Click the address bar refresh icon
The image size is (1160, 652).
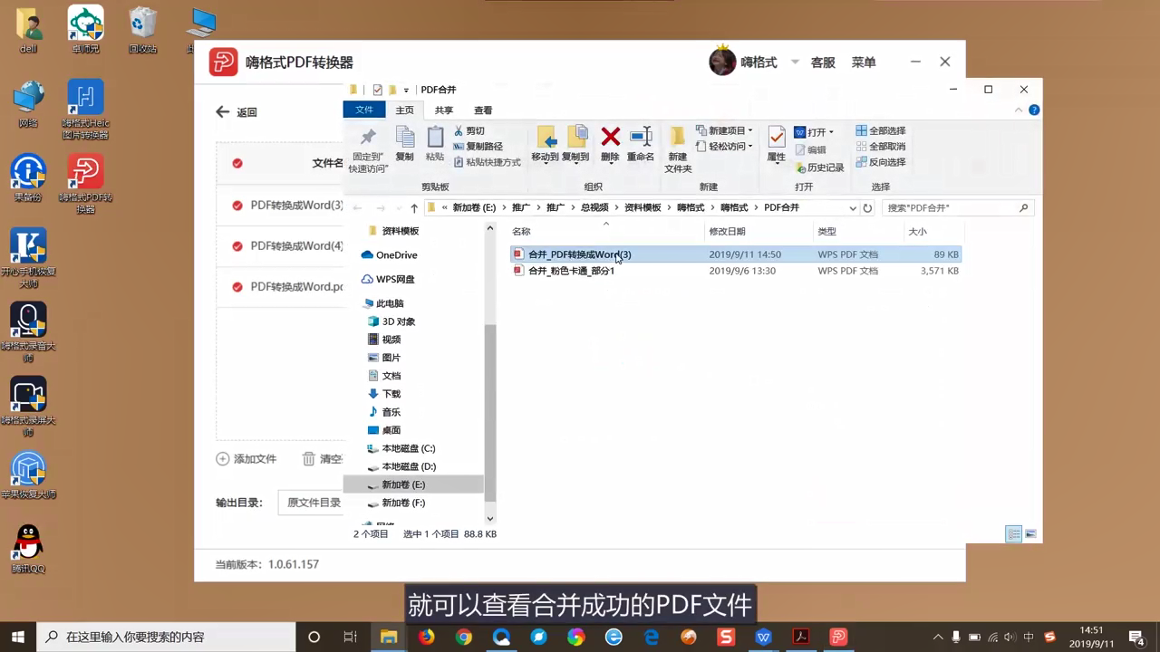867,207
